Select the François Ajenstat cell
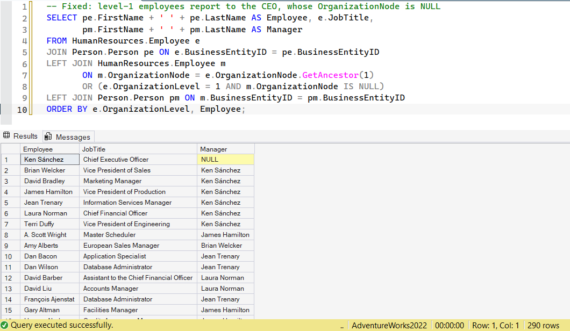This screenshot has height=331, width=570. (50, 299)
